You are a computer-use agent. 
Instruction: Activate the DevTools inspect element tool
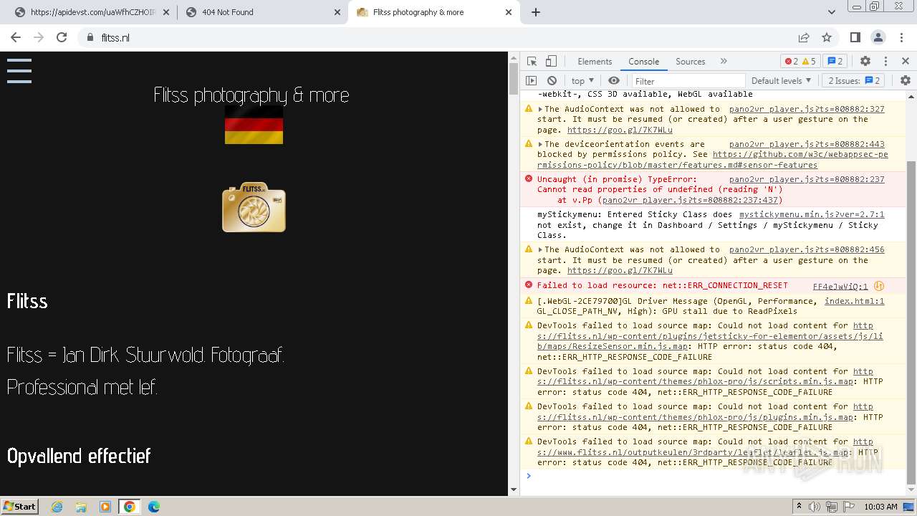click(x=532, y=62)
